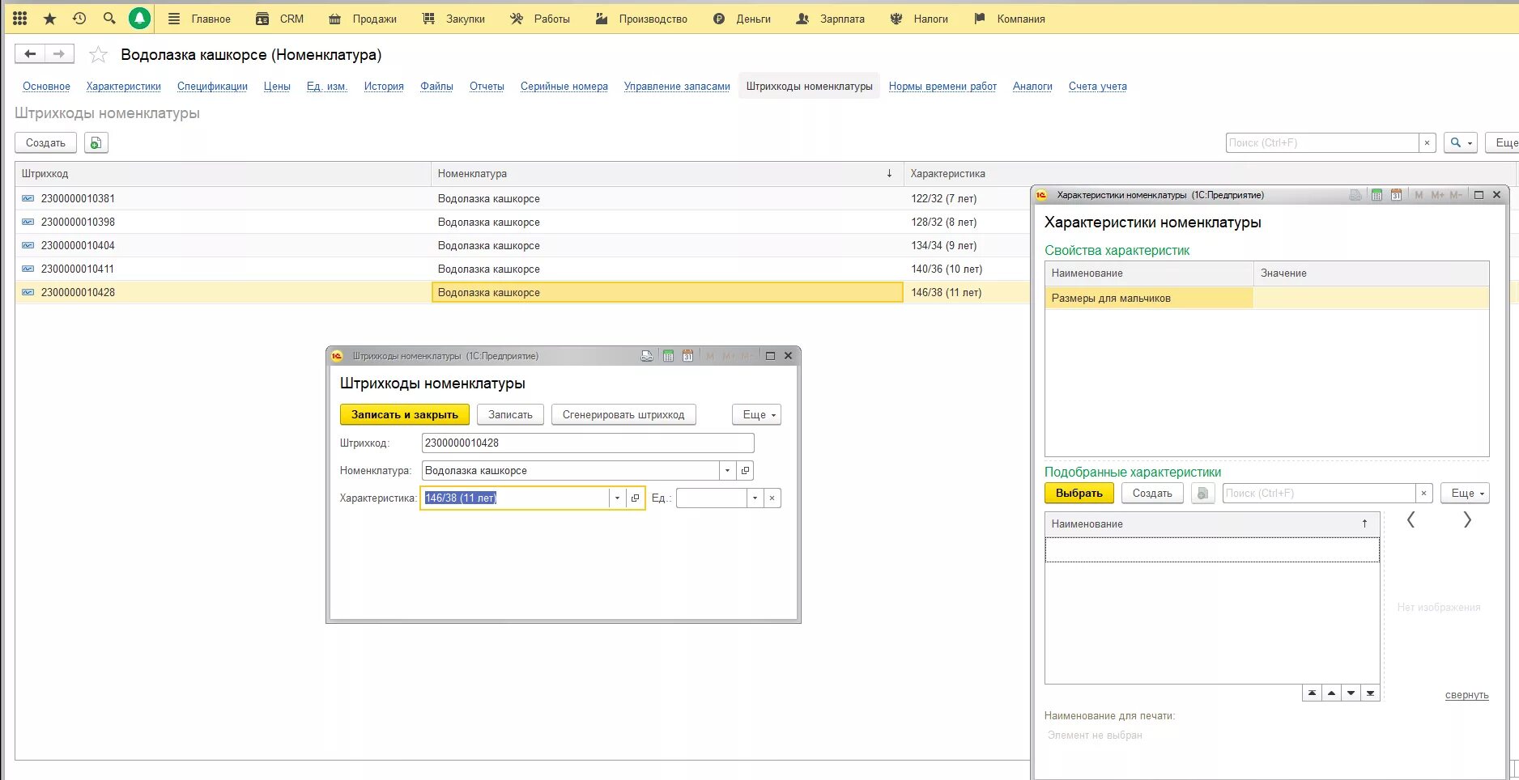Viewport: 1519px width, 780px height.
Task: Select the Размеры для мальчиков property row
Action: (1267, 299)
